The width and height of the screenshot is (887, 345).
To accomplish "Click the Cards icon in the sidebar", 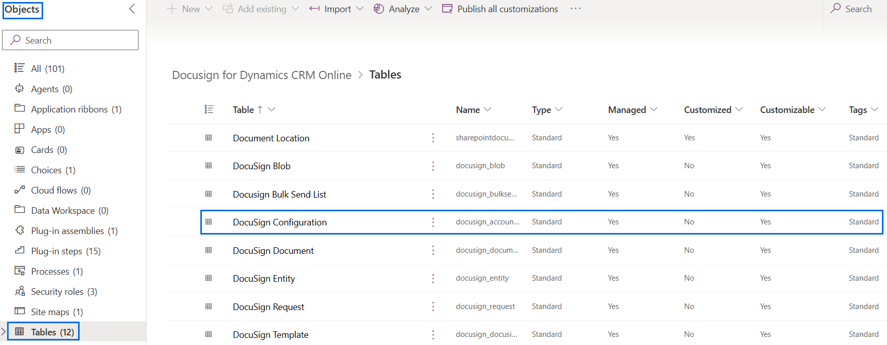I will [19, 150].
